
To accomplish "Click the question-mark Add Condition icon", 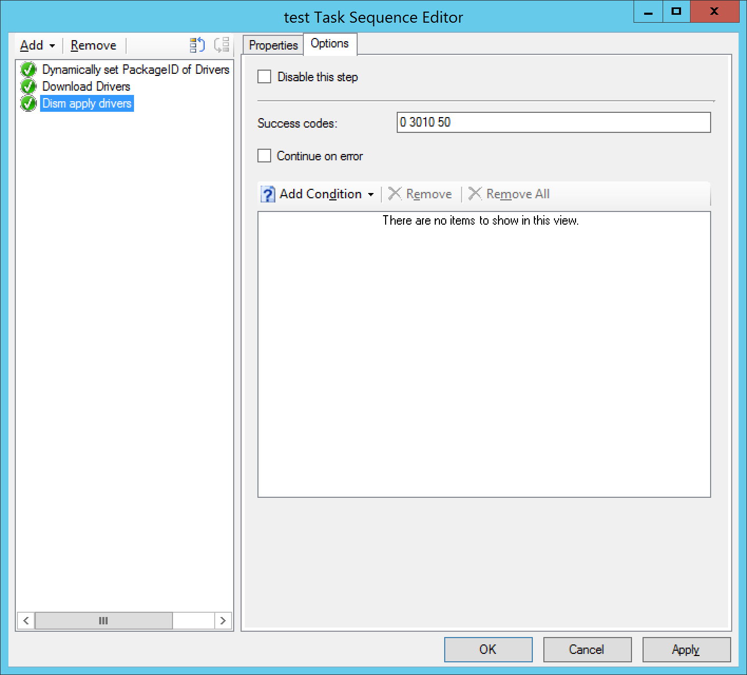I will tap(268, 194).
